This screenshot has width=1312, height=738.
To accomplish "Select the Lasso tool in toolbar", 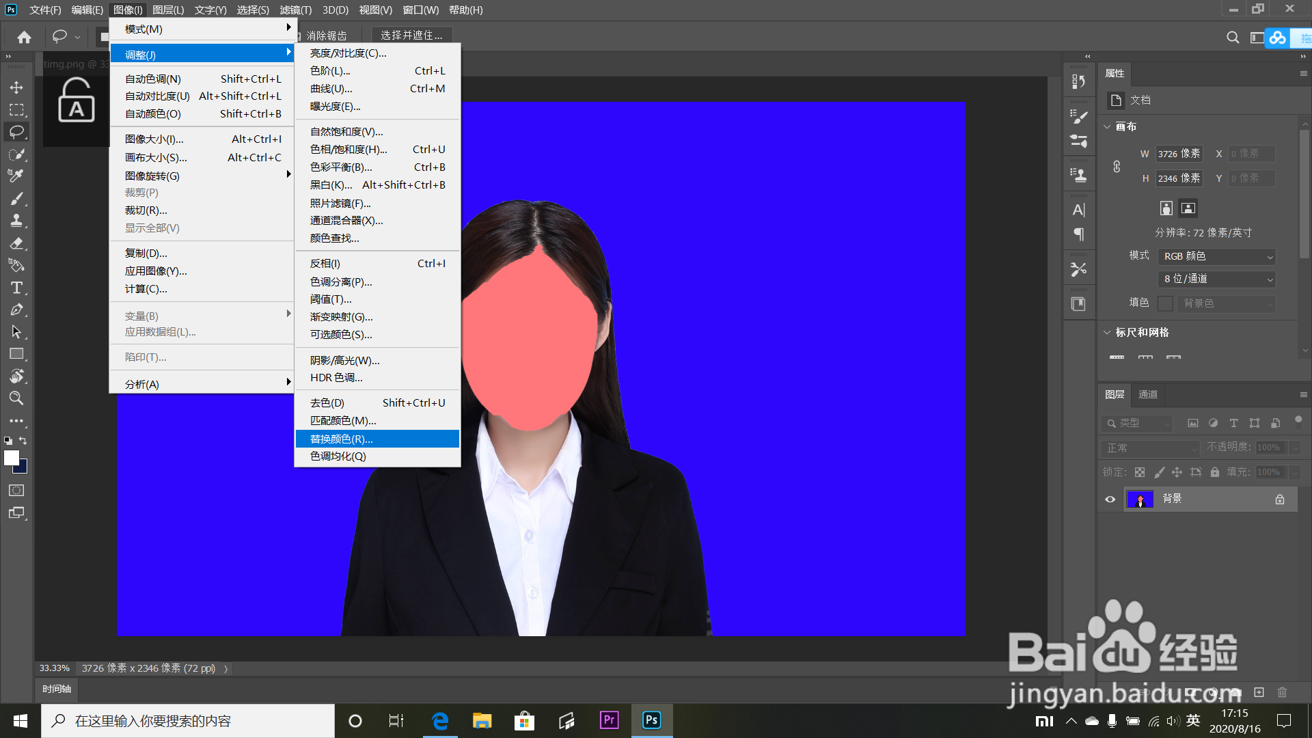I will [16, 131].
